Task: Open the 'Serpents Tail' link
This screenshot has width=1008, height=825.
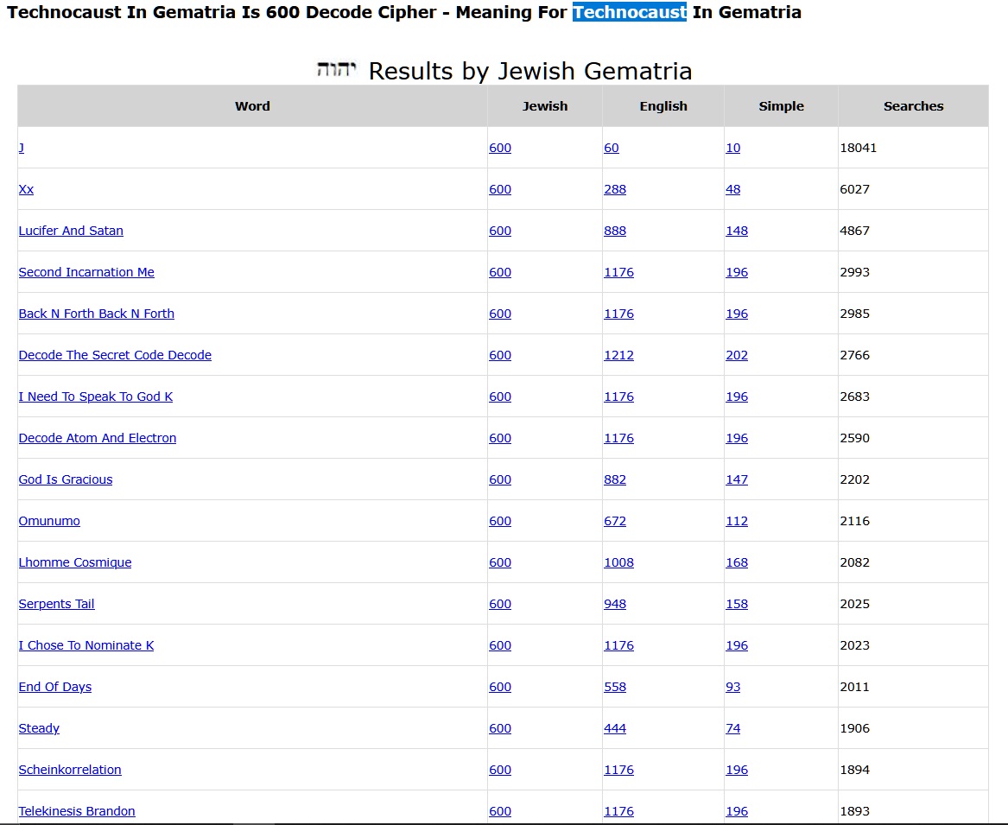Action: click(x=56, y=604)
